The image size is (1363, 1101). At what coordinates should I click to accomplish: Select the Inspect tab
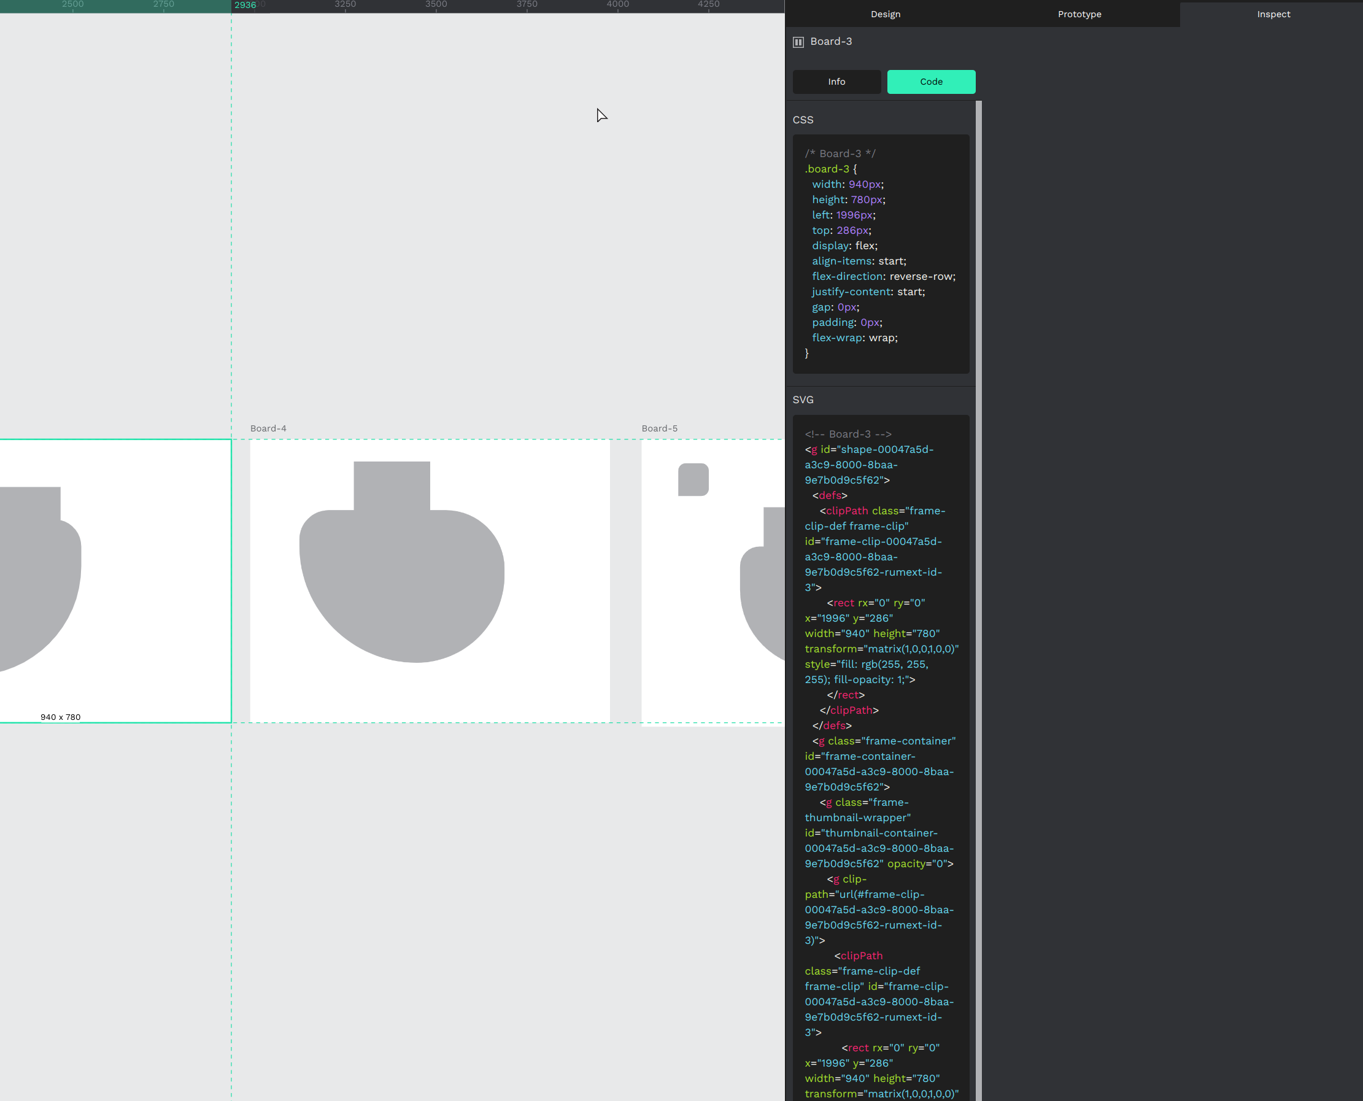(1273, 14)
